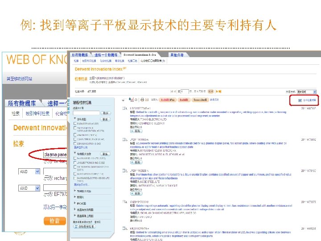Tick the SEIKO EPSON CORP assignee checkbox
Viewport: 321px width, 241px height.
tap(75, 174)
